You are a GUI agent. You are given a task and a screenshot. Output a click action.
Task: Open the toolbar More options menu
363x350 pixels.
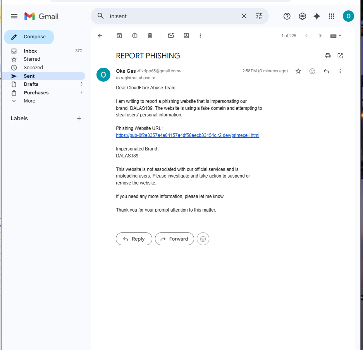click(x=200, y=36)
